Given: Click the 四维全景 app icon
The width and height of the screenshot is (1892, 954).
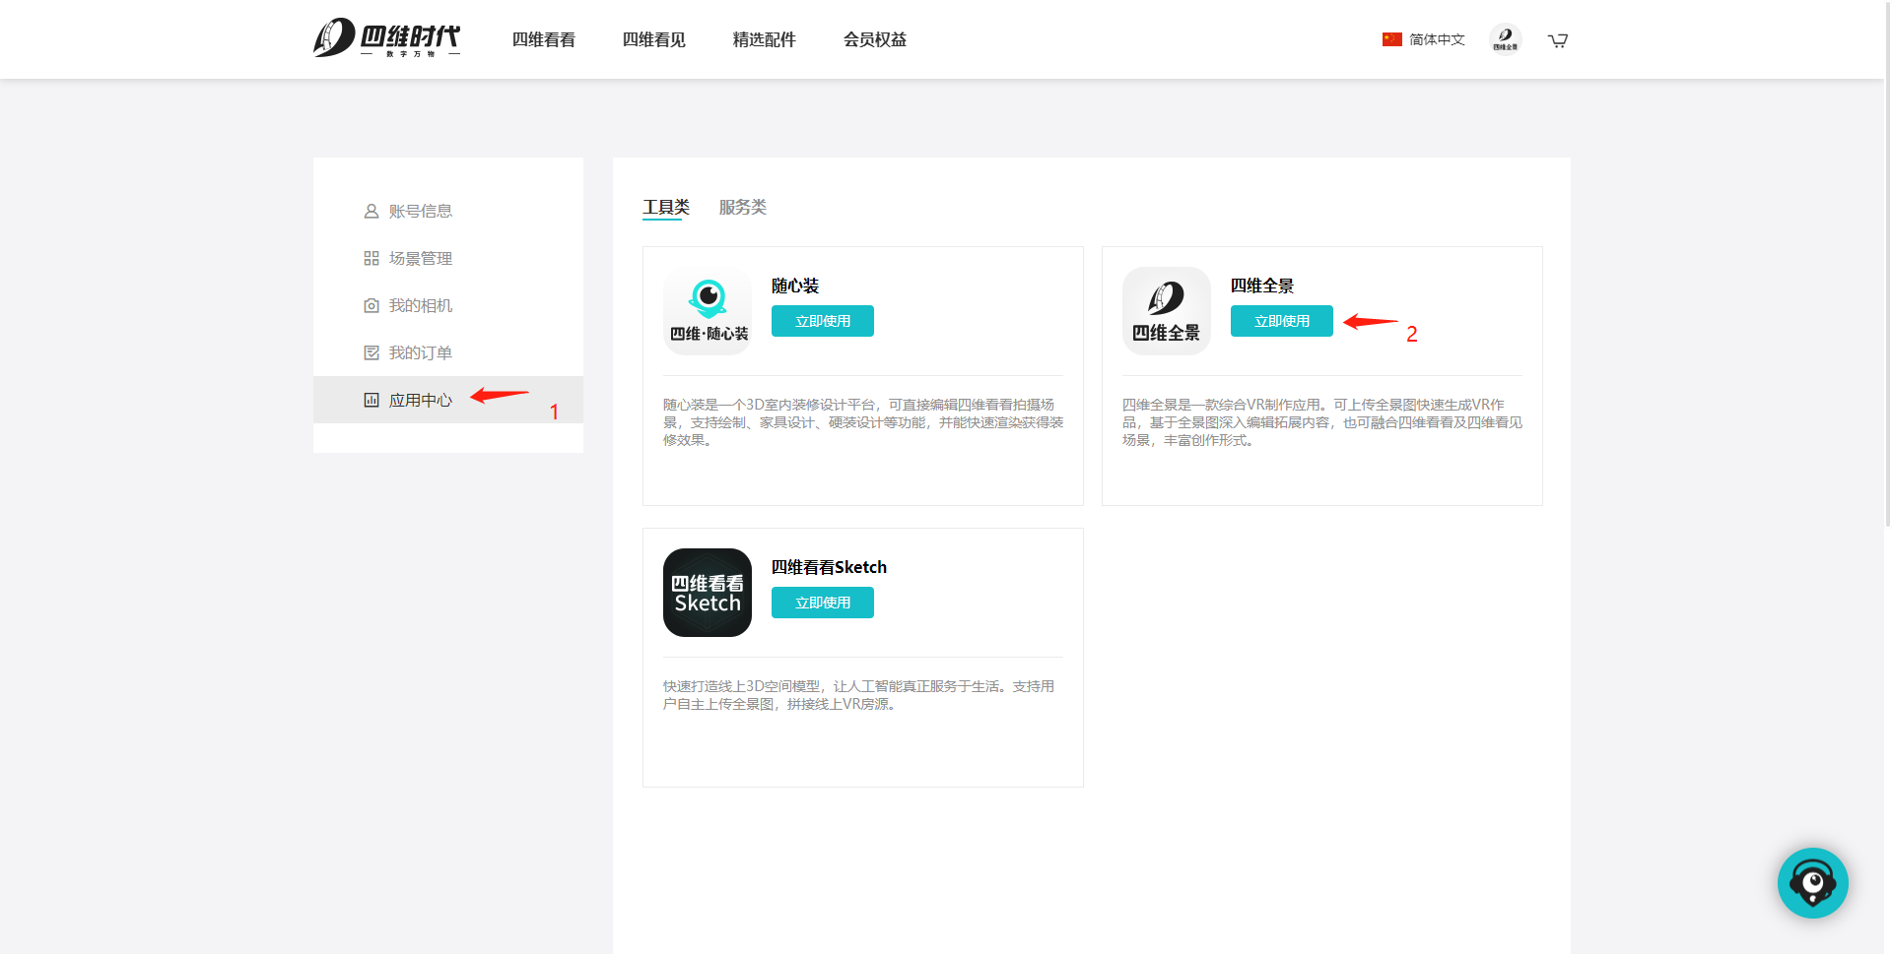Looking at the screenshot, I should point(1166,311).
